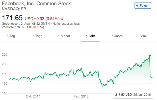Click the Vorbörse 170.65 line
157x100 pixels.
[23, 27]
